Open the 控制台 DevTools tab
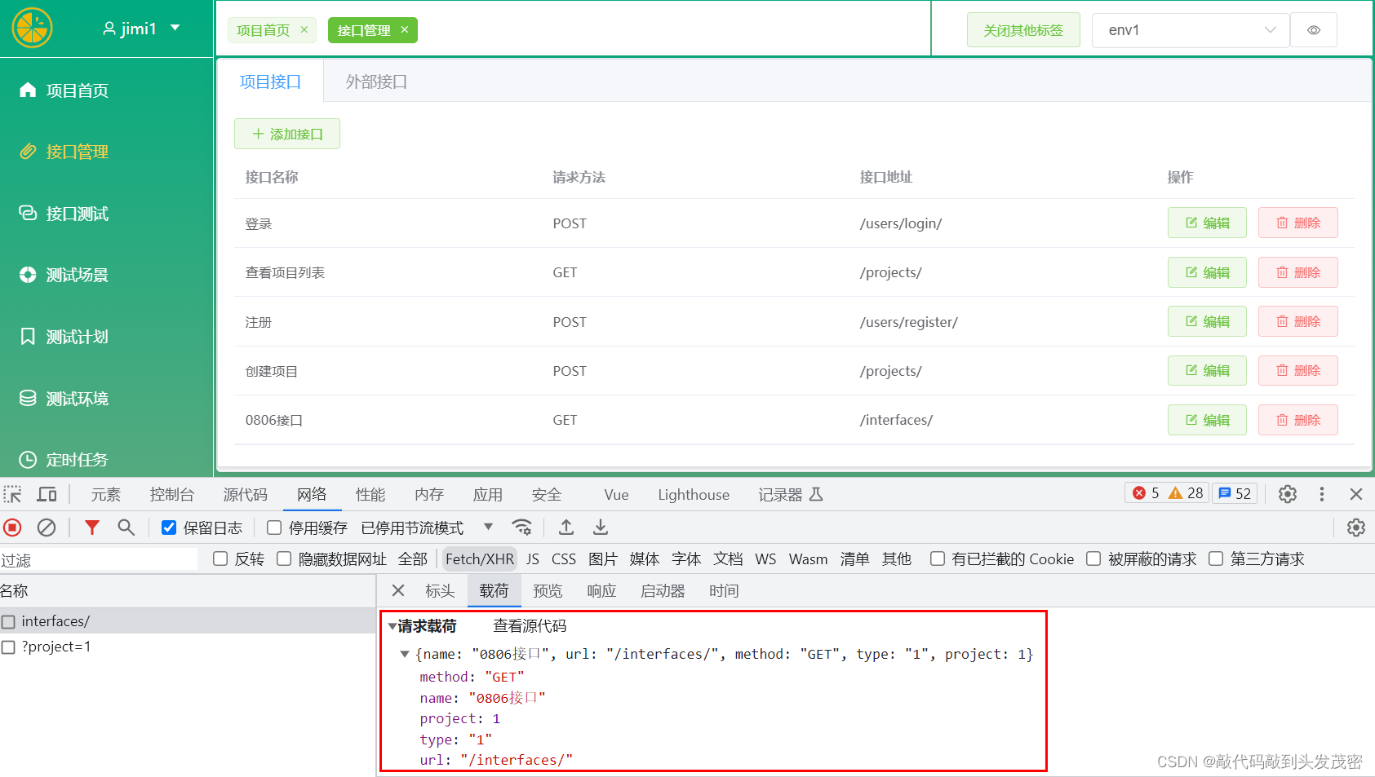The image size is (1375, 777). 172,494
